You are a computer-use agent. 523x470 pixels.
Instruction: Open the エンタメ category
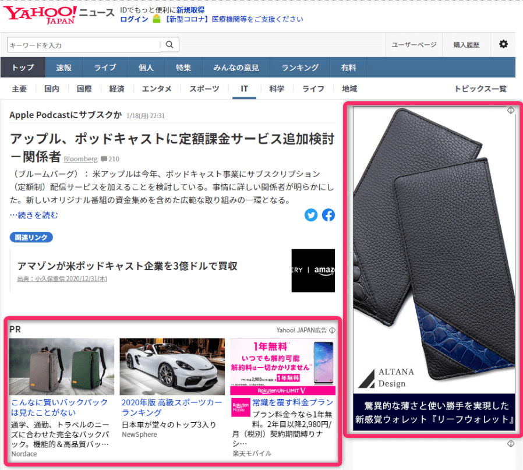[x=157, y=89]
